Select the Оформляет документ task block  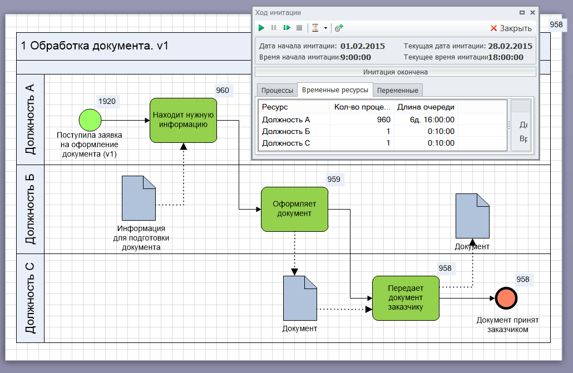tap(294, 209)
